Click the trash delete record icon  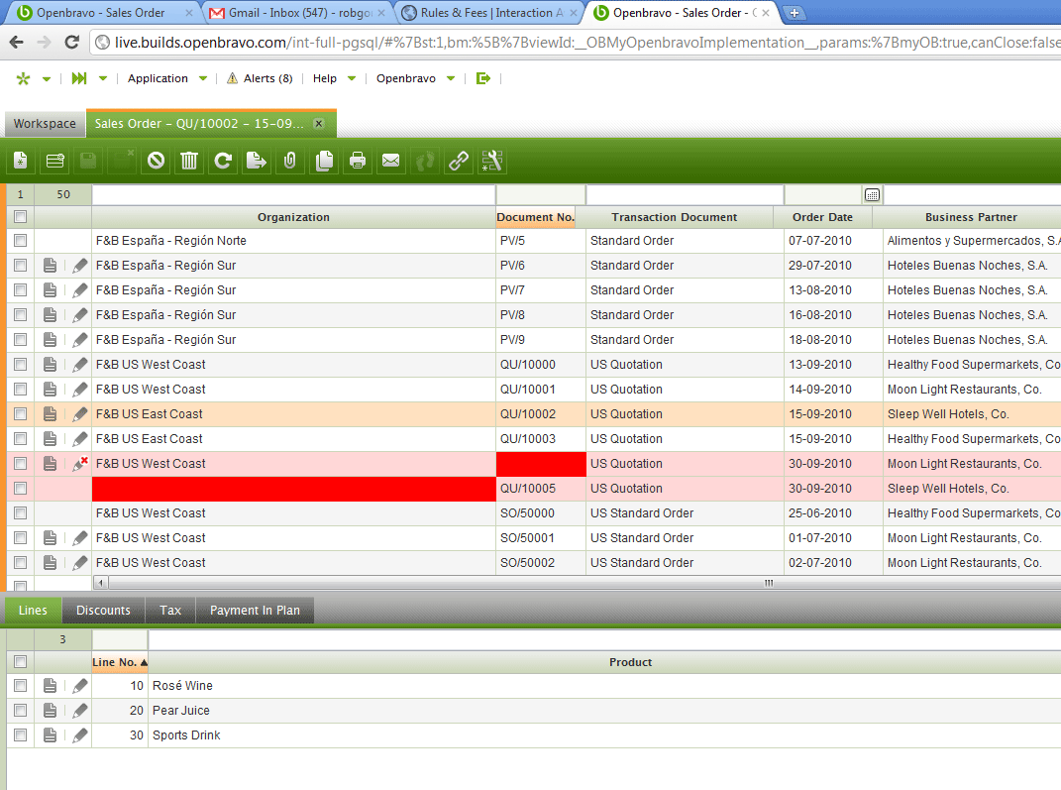189,161
